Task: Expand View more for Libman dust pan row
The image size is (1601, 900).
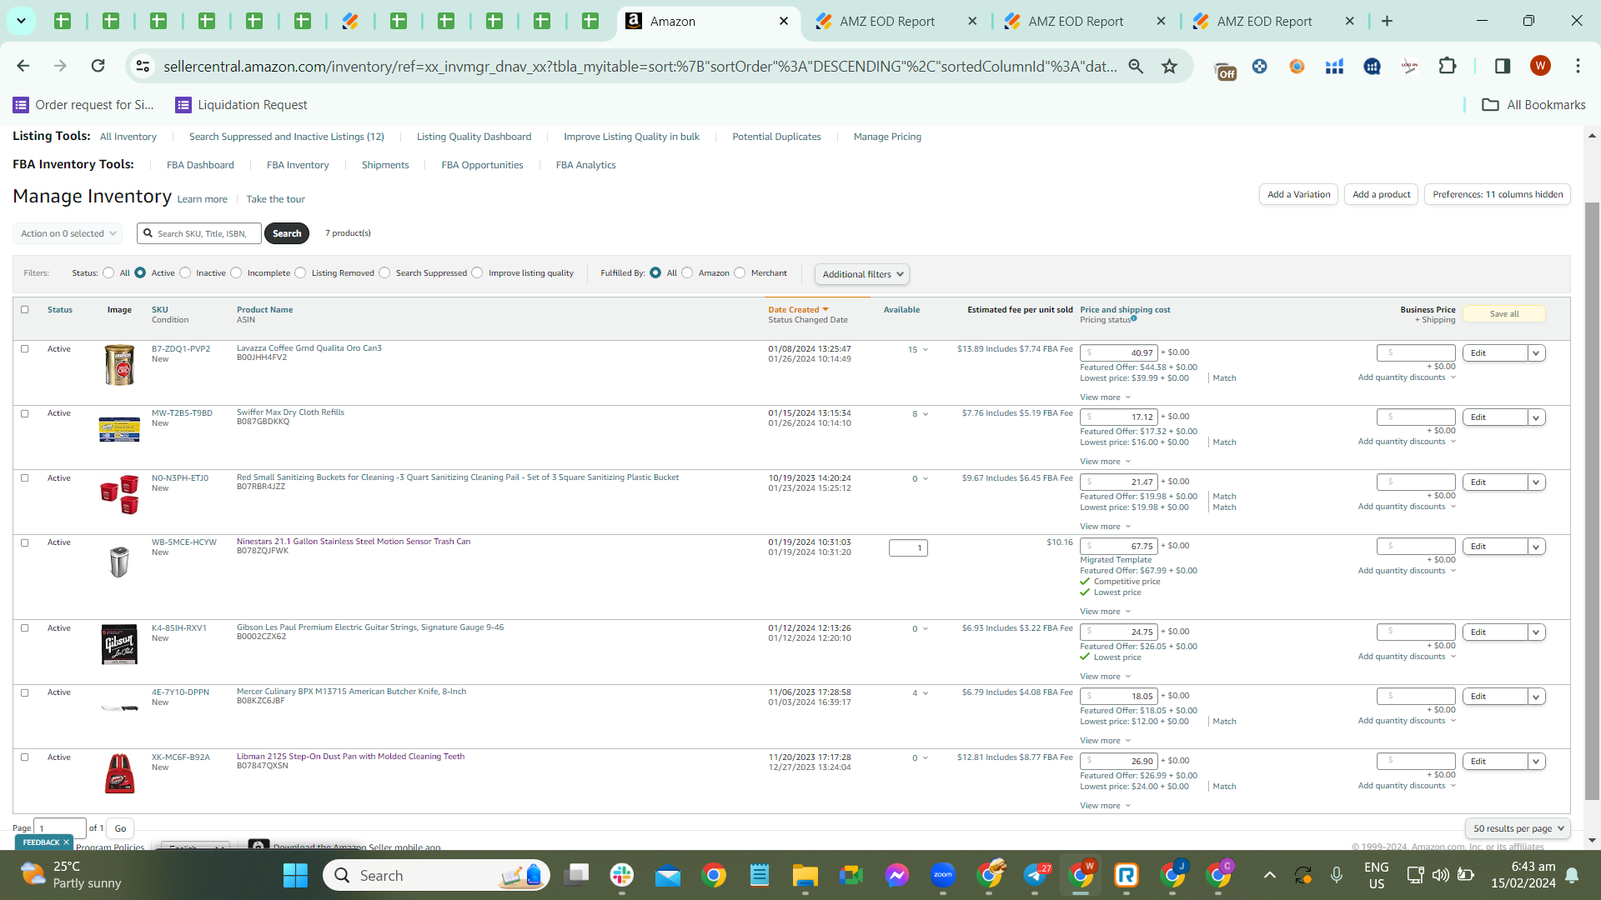Action: point(1105,805)
